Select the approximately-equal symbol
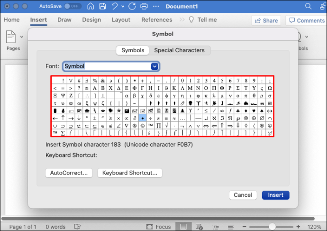This screenshot has width=327, height=231. [x=174, y=118]
